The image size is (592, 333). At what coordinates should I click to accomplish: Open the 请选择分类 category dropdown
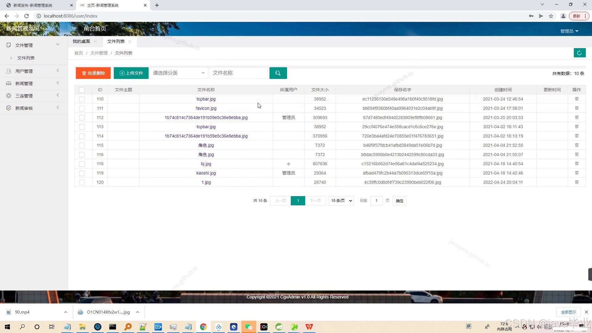coord(179,73)
